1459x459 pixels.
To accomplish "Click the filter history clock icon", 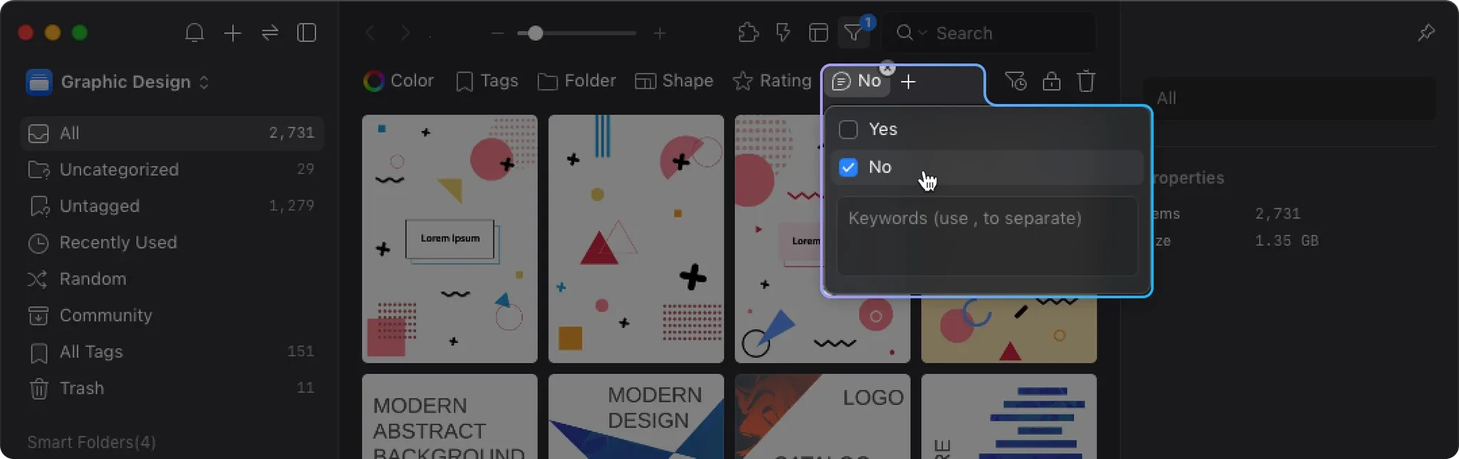I will coord(1016,81).
